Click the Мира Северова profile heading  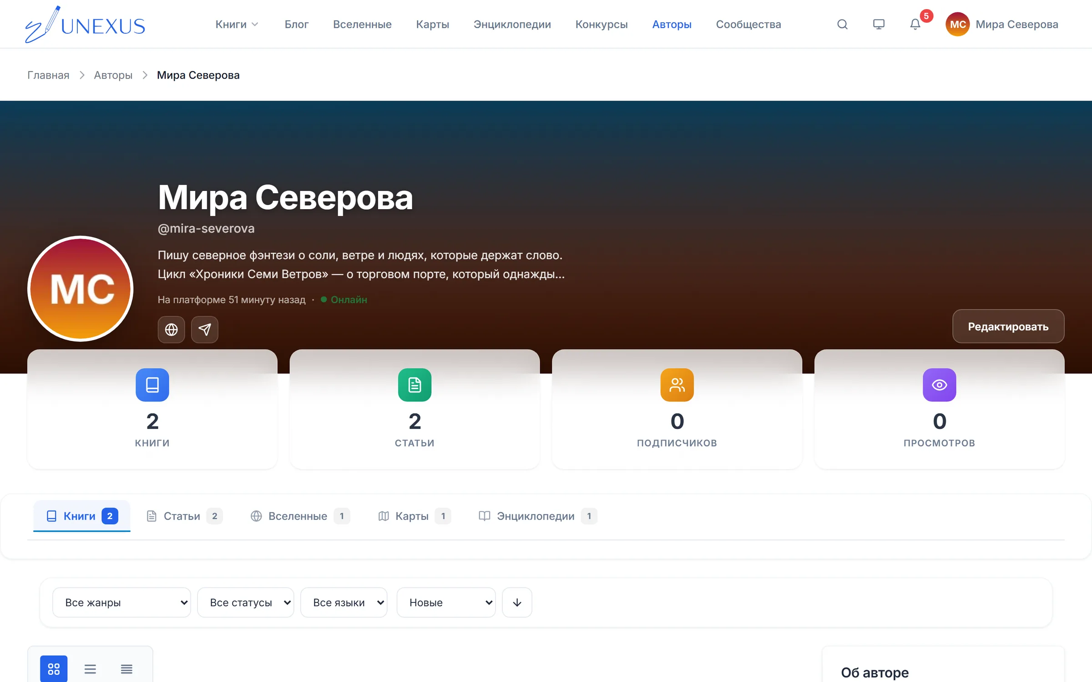[285, 198]
